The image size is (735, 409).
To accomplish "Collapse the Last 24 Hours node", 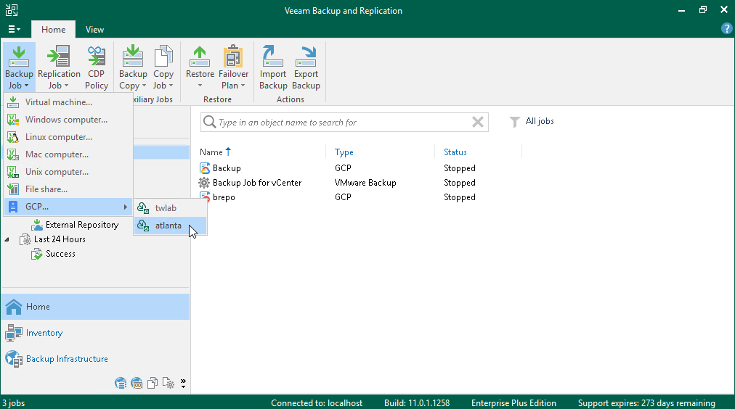I will tap(7, 239).
